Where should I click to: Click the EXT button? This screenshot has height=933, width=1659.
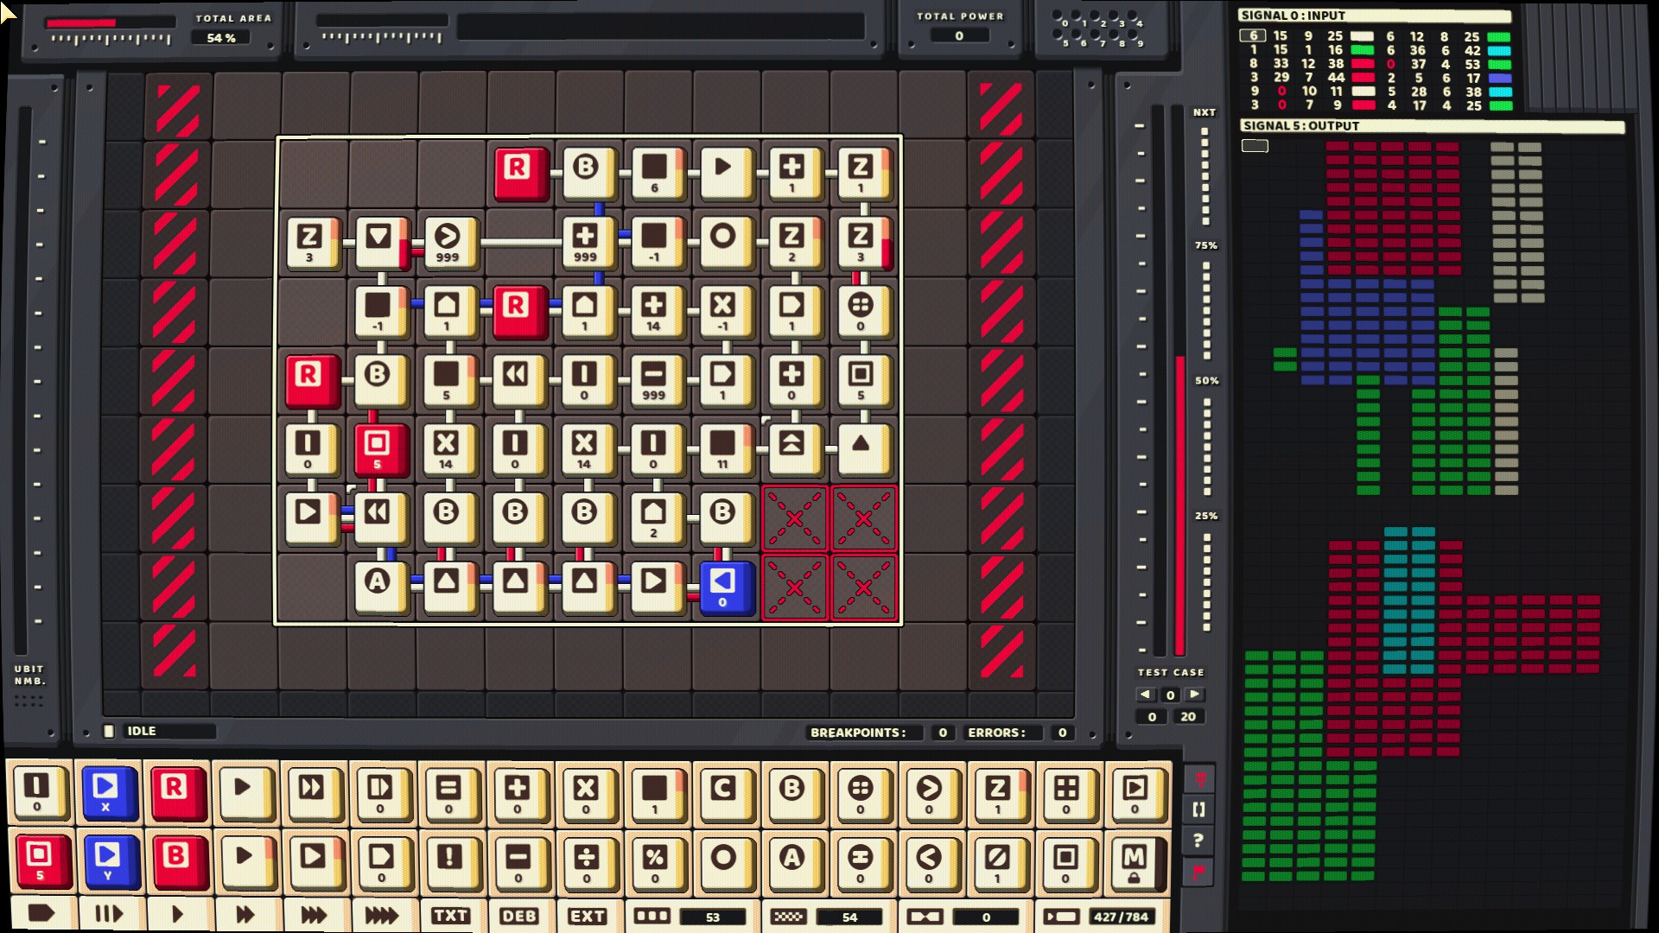point(587,916)
